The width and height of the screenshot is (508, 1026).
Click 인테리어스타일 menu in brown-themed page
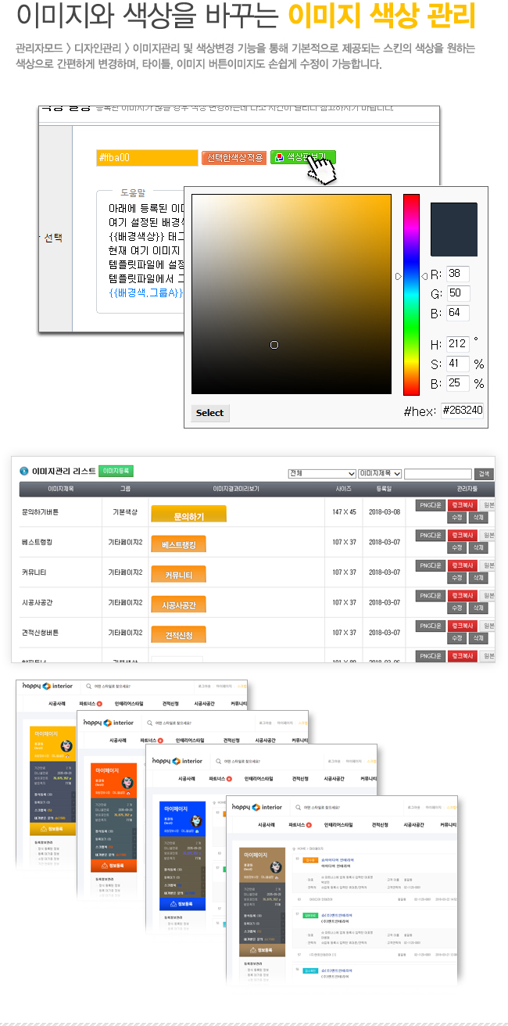pos(337,824)
